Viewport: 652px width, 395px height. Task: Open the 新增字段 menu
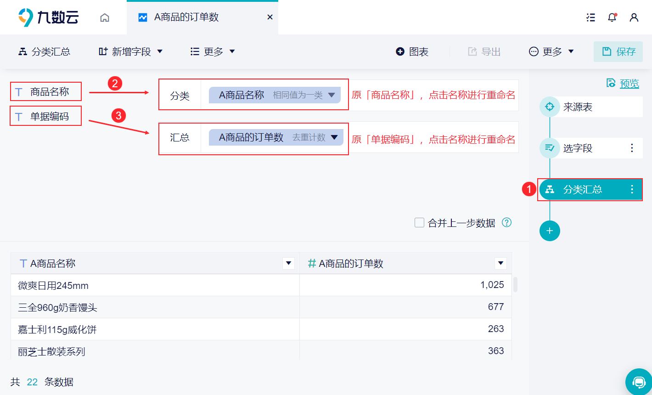131,51
